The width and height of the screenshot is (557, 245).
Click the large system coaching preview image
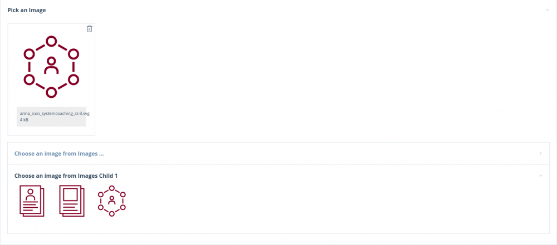click(x=51, y=66)
